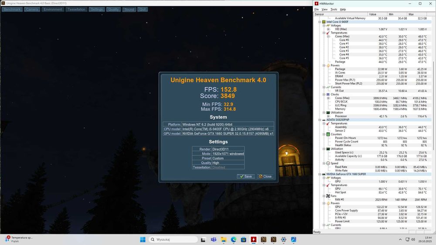The height and width of the screenshot is (245, 436).
Task: Open Microsoft Store from the taskbar
Action: click(244, 239)
